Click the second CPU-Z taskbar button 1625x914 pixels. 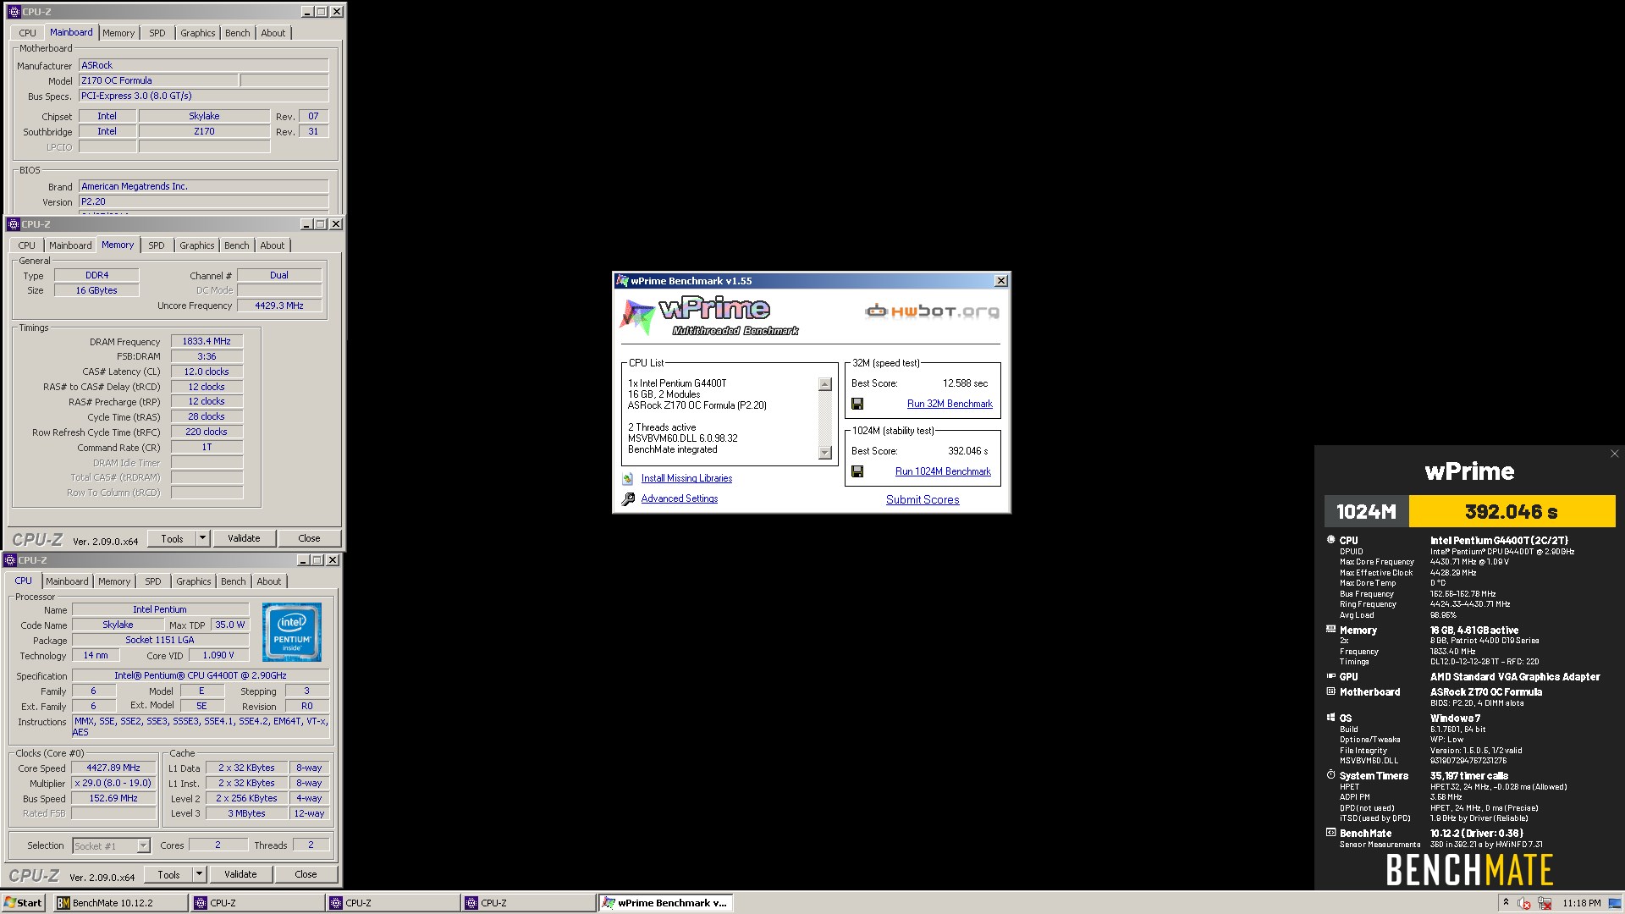393,903
